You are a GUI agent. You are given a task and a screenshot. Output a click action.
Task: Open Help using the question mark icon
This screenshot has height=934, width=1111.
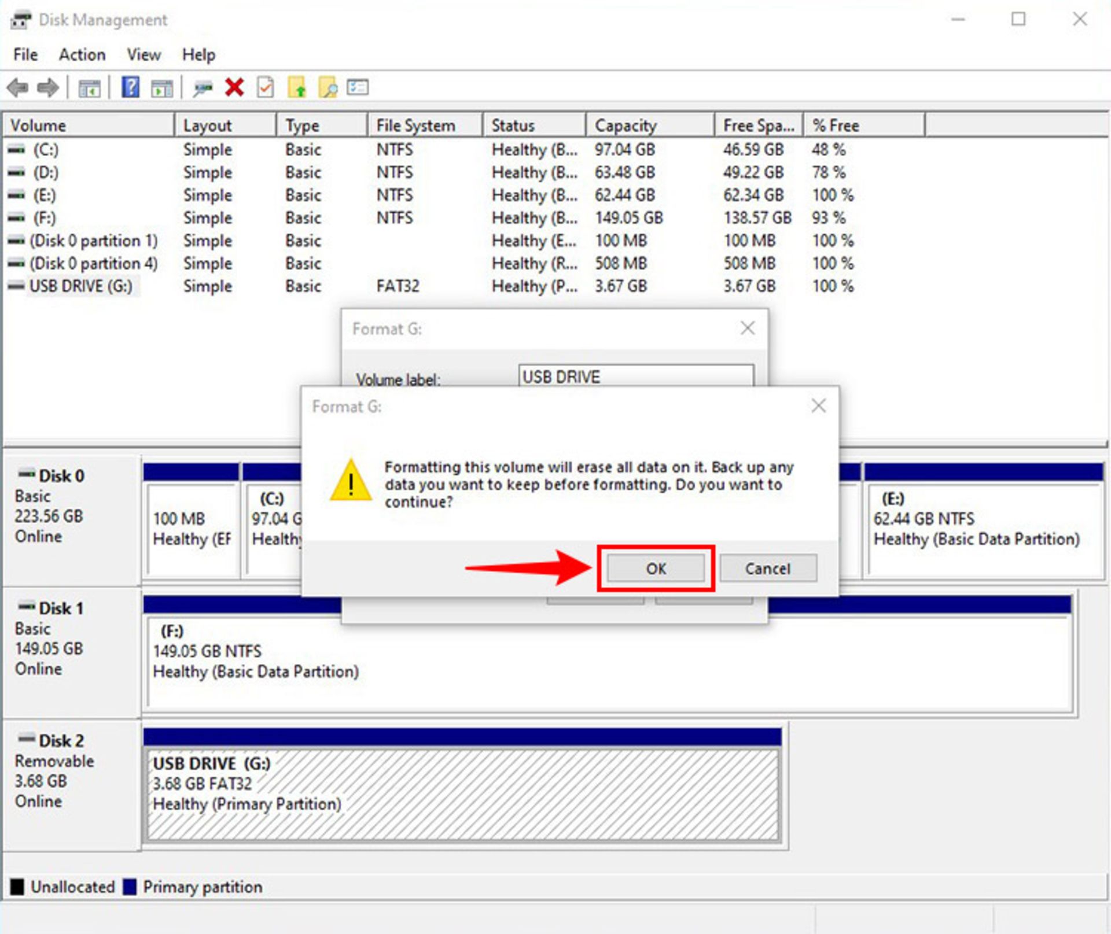(130, 87)
